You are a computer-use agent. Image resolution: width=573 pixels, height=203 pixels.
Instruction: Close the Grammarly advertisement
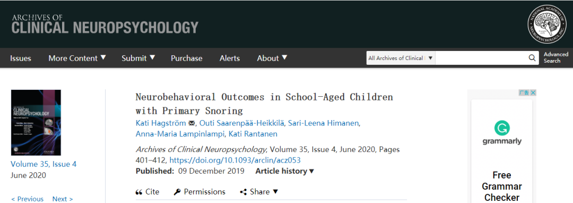(x=533, y=93)
